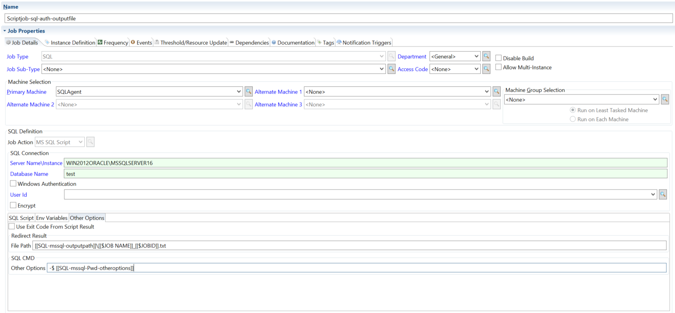Collapse the Job Properties section

point(5,31)
